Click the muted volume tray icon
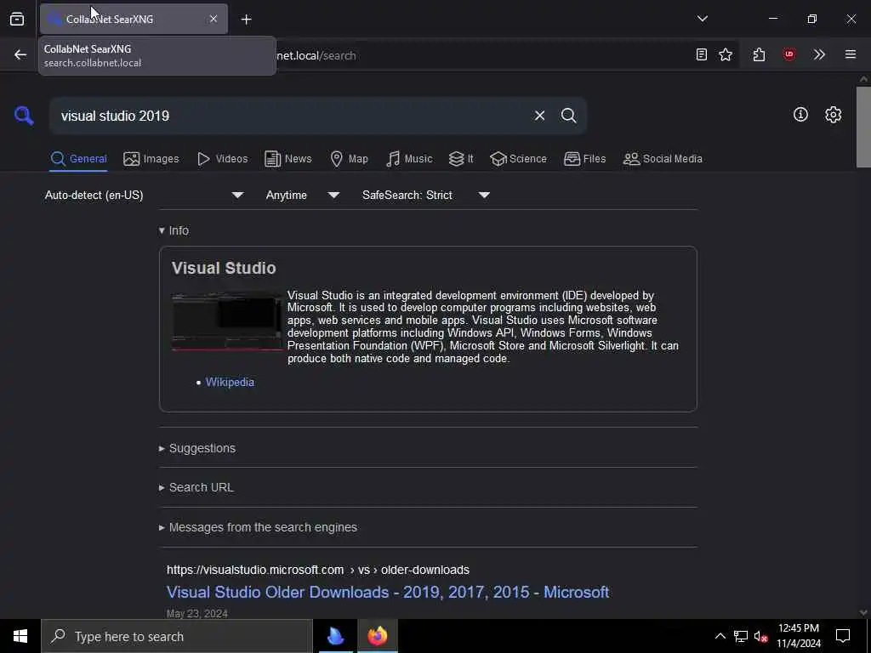The image size is (871, 653). pos(760,636)
